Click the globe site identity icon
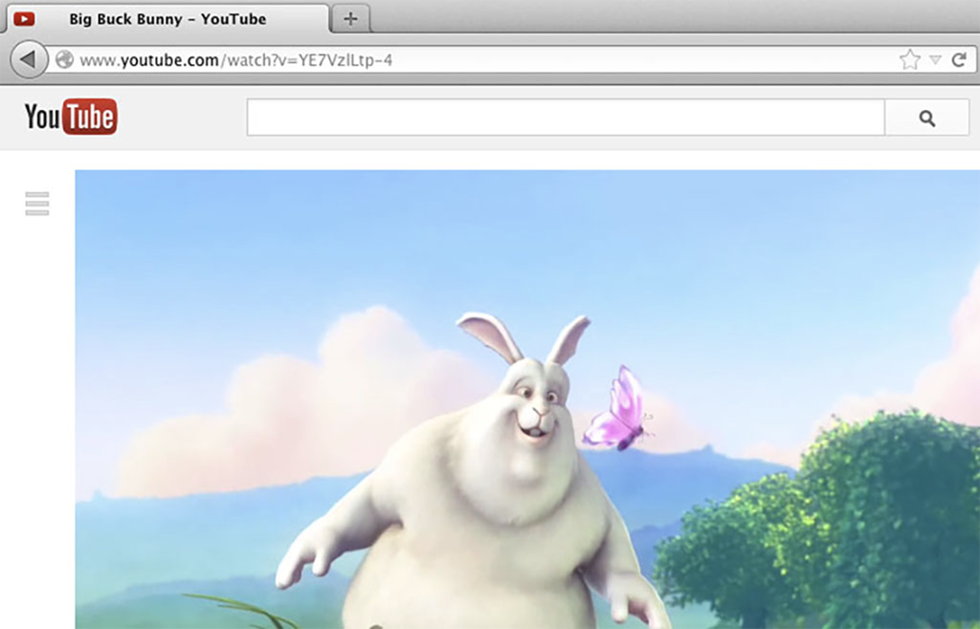Screen dimensions: 980x629 click(64, 60)
